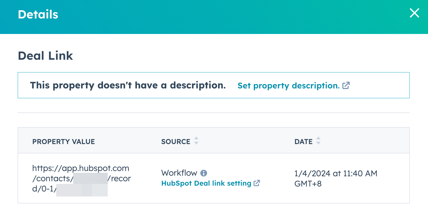This screenshot has width=428, height=212.
Task: Follow the HubSpot Deal link setting link
Action: [x=207, y=183]
